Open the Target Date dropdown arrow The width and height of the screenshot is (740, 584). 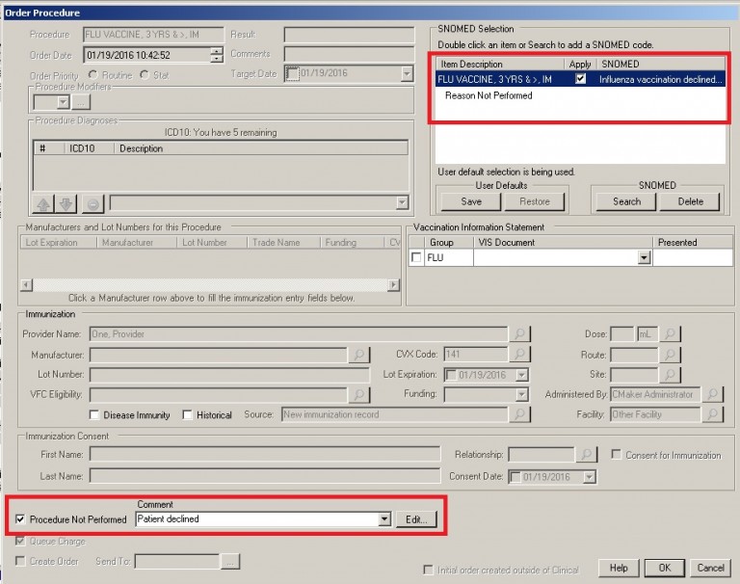(407, 74)
